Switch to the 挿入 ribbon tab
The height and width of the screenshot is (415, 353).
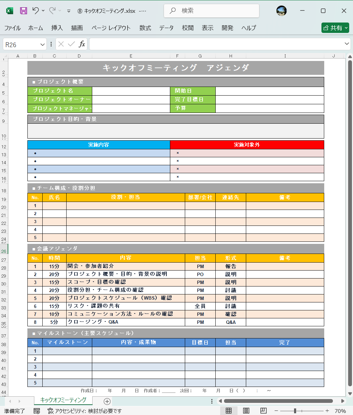pyautogui.click(x=57, y=28)
